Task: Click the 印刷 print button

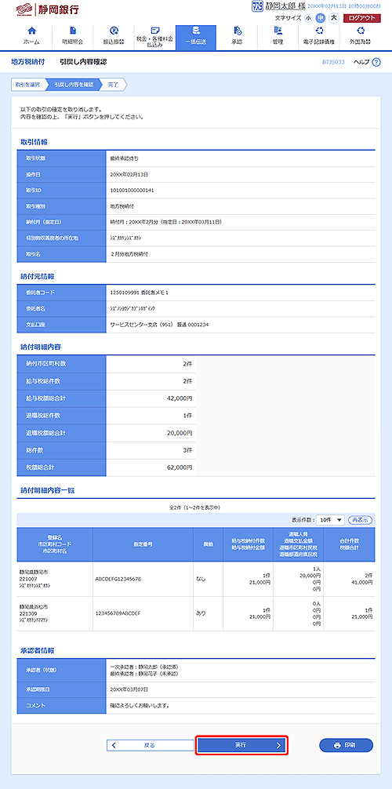Action: pos(347,745)
